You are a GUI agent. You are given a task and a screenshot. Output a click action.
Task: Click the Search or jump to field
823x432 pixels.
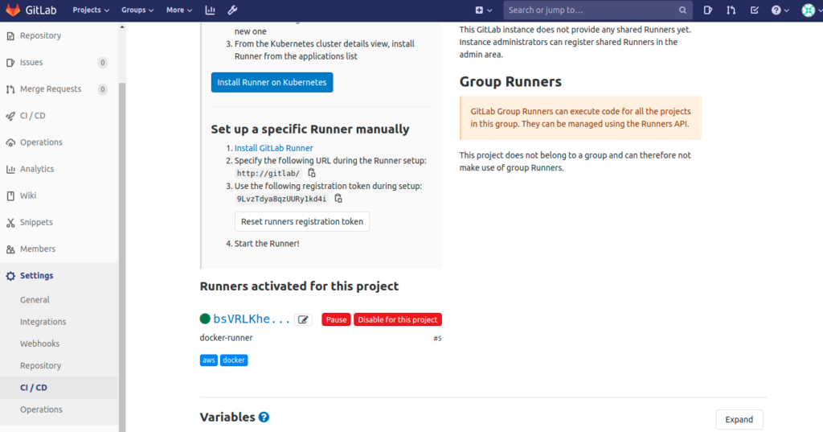click(x=598, y=10)
